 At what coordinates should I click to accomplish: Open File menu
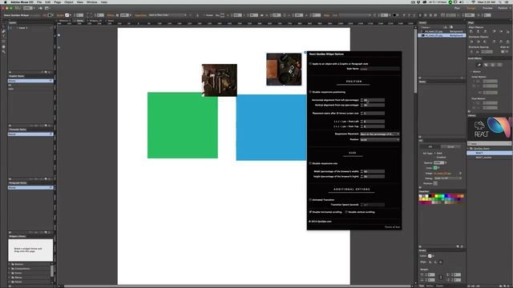click(x=39, y=2)
